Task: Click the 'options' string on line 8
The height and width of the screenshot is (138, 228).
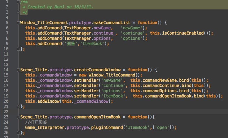Action: click(x=132, y=38)
